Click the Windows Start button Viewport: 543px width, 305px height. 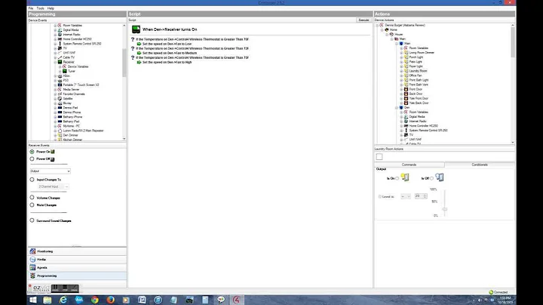pyautogui.click(x=33, y=300)
